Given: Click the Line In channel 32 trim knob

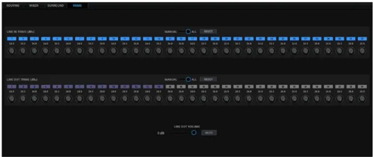Looking at the screenshot, I should (x=362, y=51).
